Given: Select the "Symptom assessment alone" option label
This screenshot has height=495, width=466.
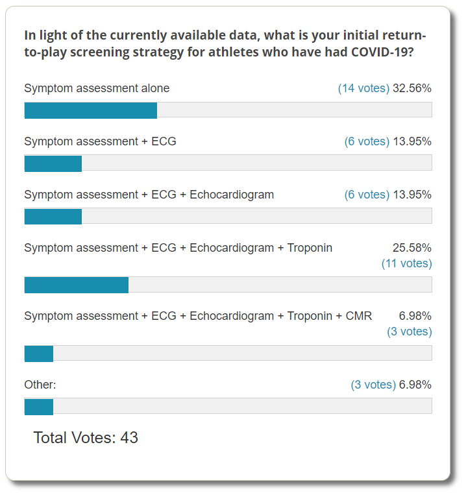Looking at the screenshot, I should coord(97,88).
